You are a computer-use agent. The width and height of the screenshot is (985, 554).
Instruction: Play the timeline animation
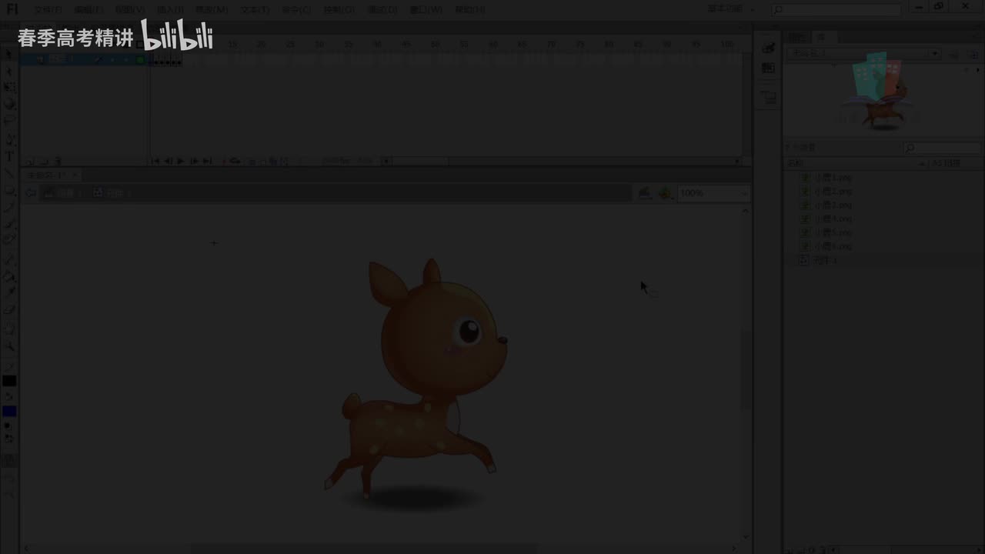(x=181, y=162)
